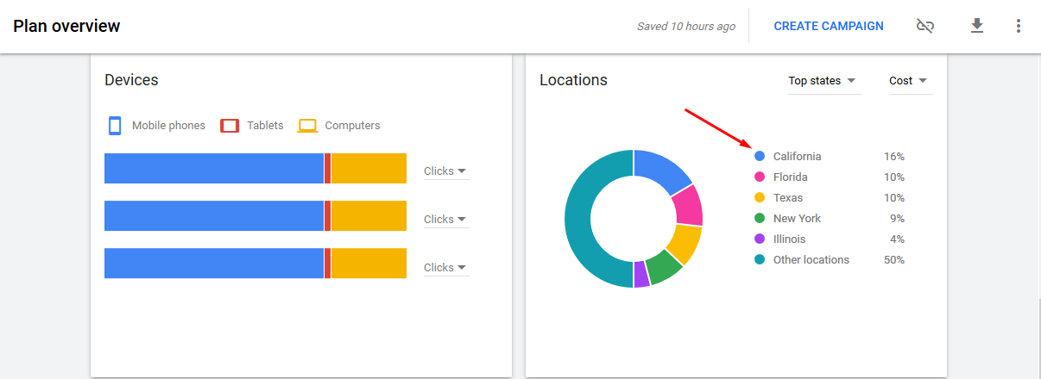The width and height of the screenshot is (1041, 379).
Task: Click the purple Illinois donut segment
Action: click(x=641, y=274)
